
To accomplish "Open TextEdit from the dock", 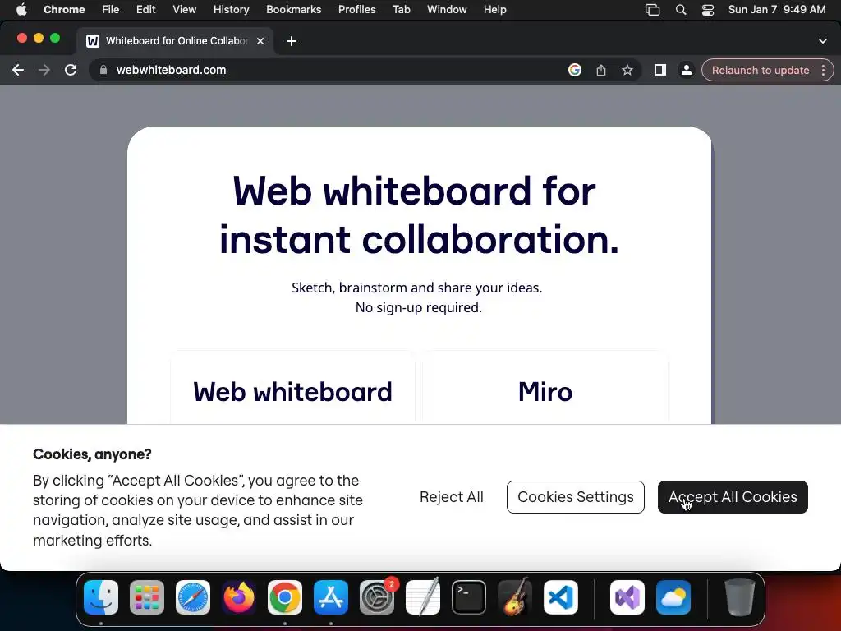I will click(x=423, y=597).
